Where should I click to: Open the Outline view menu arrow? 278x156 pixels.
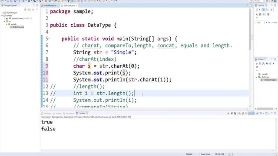pyautogui.click(x=257, y=71)
